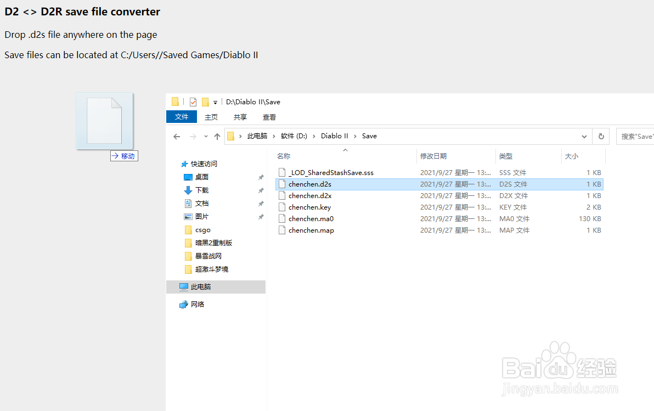Select the chenchen.d2x file
Screen dimensions: 654x411
(x=439, y=196)
